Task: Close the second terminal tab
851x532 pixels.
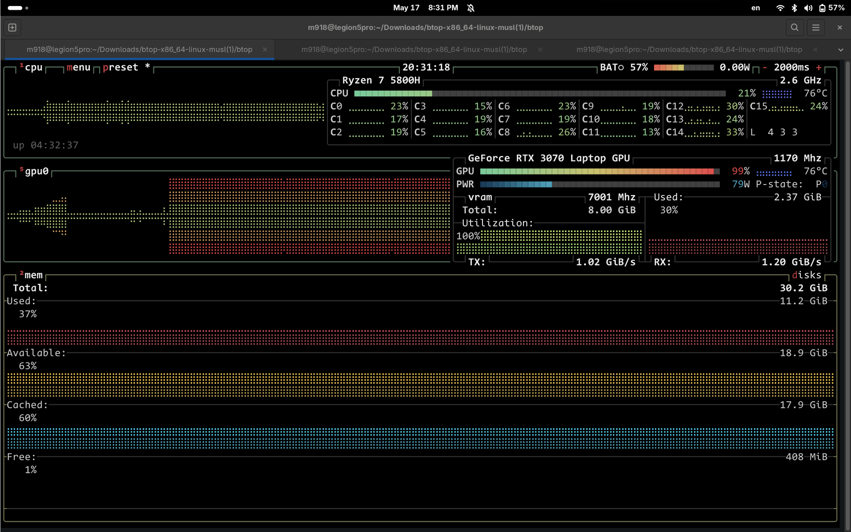Action: click(540, 49)
